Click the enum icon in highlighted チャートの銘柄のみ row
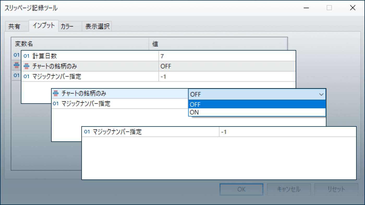 pos(56,93)
